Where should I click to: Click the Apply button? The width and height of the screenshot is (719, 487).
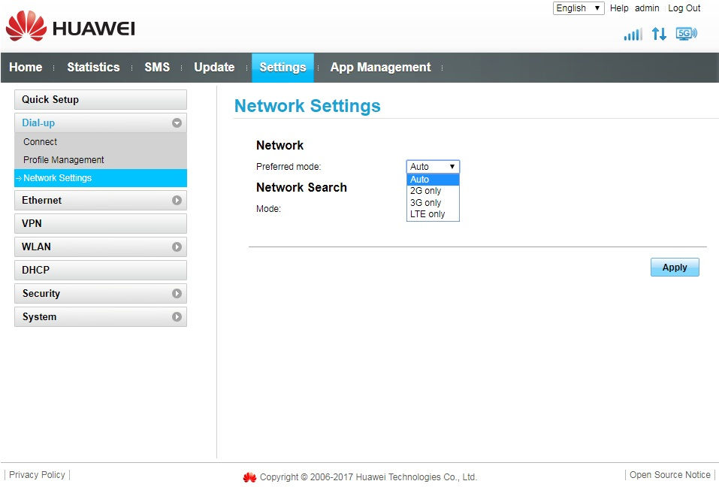tap(674, 267)
